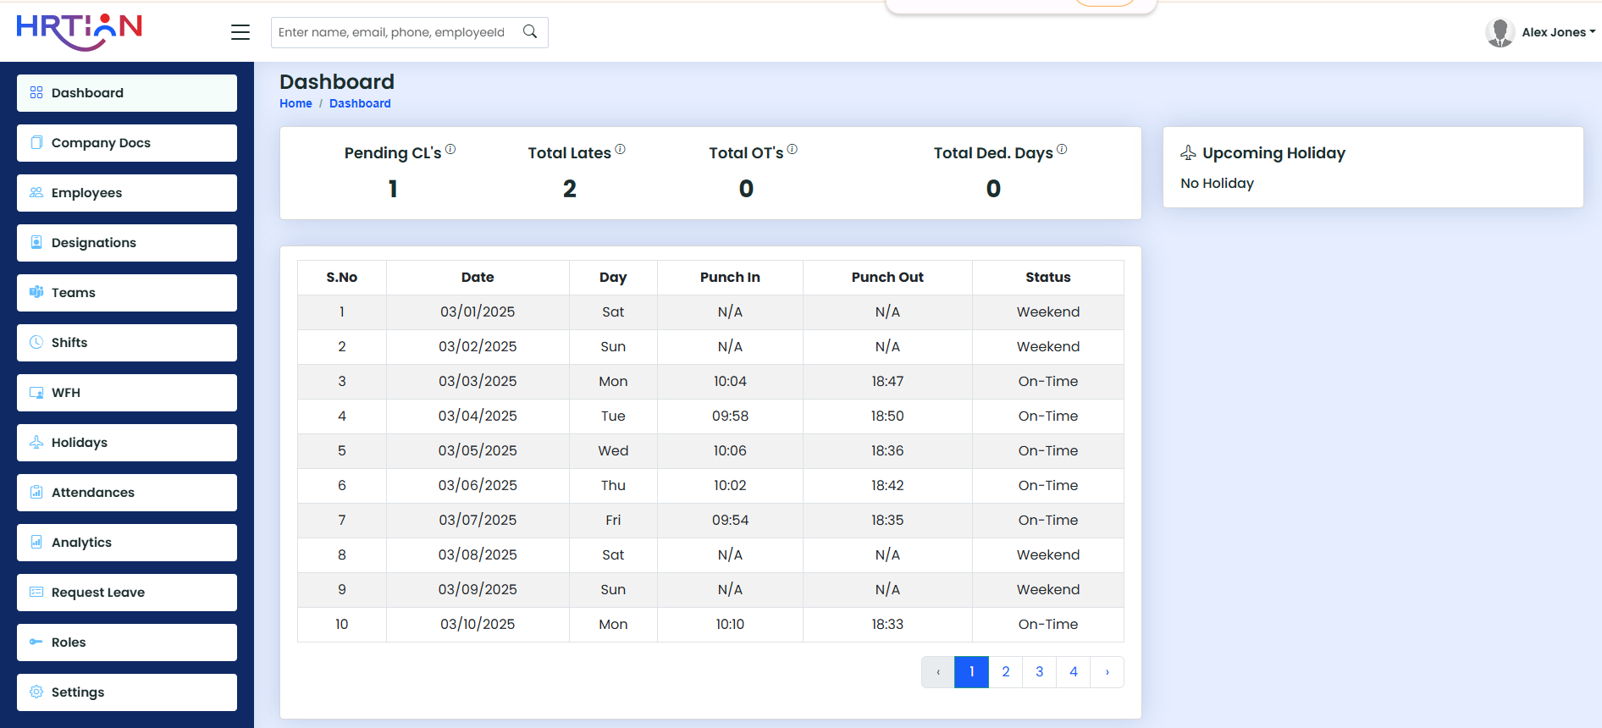Click the Total Lates info icon
This screenshot has width=1602, height=728.
point(620,149)
